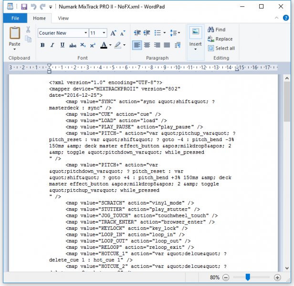Image resolution: width=294 pixels, height=286 pixels.
Task: Toggle Strikethrough formatting
Action: point(73,45)
